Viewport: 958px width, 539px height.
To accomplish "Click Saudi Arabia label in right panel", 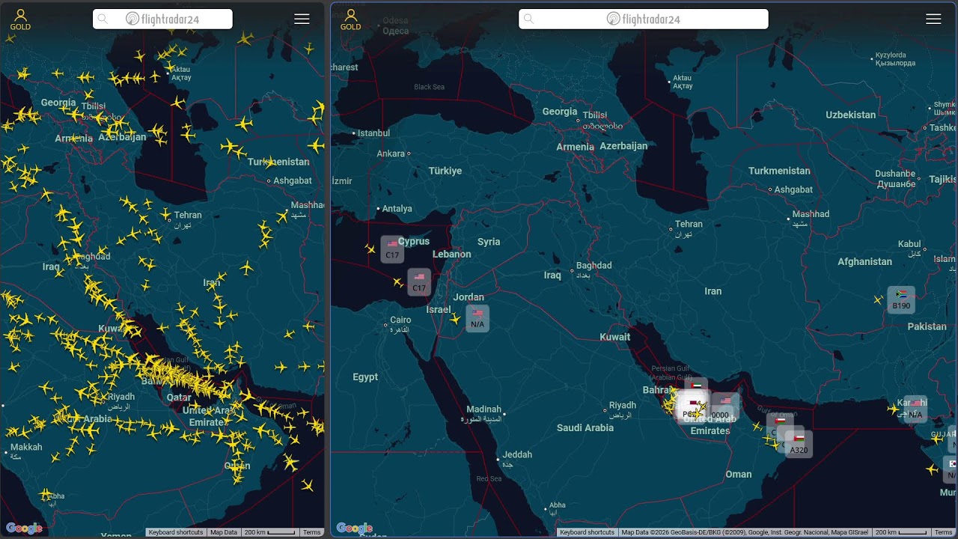I will [585, 428].
